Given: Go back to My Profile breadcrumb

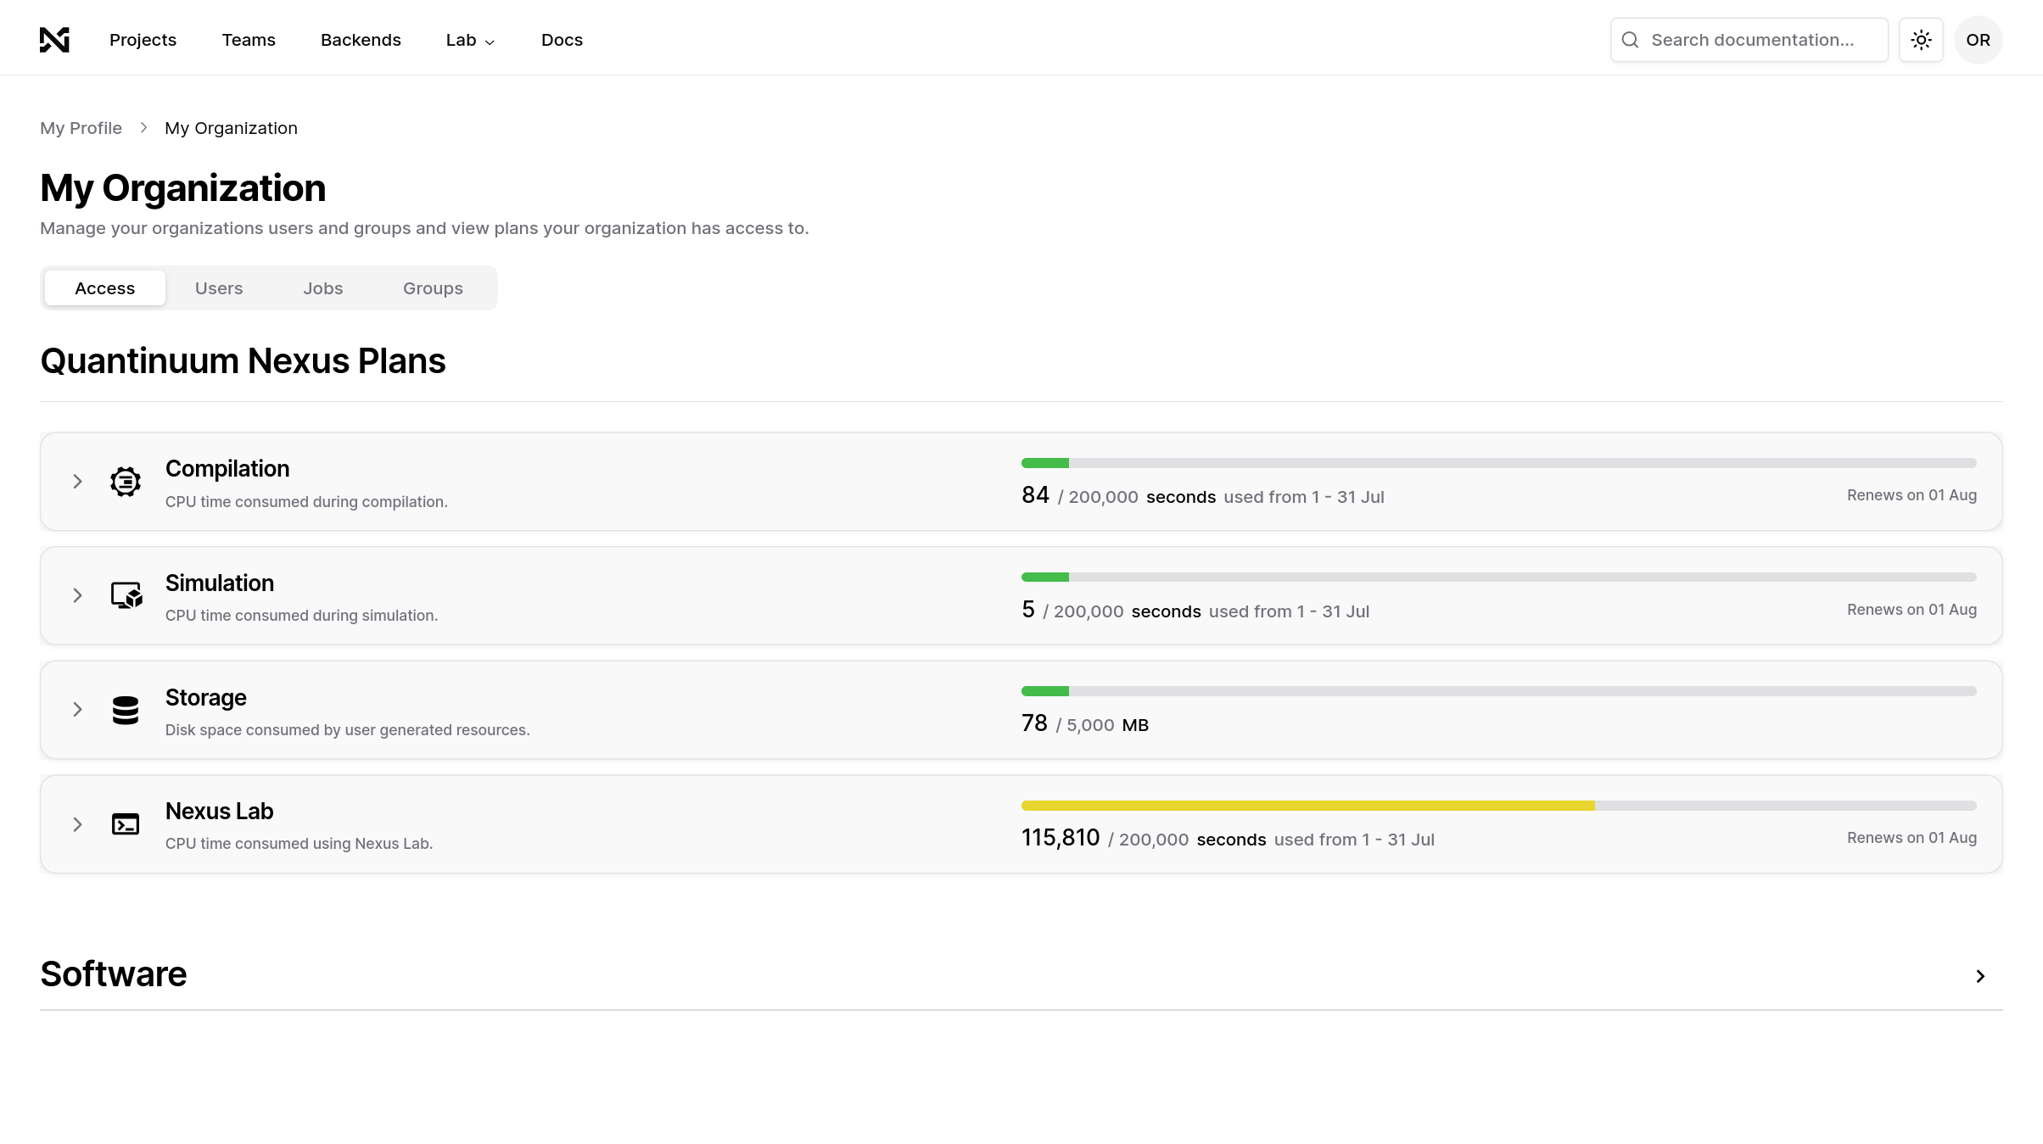Looking at the screenshot, I should 81,128.
